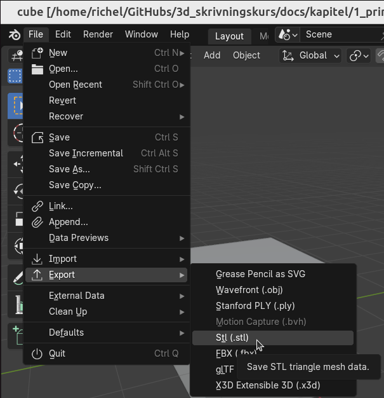Select the Select Box tool icon
The image size is (384, 398).
tap(16, 106)
